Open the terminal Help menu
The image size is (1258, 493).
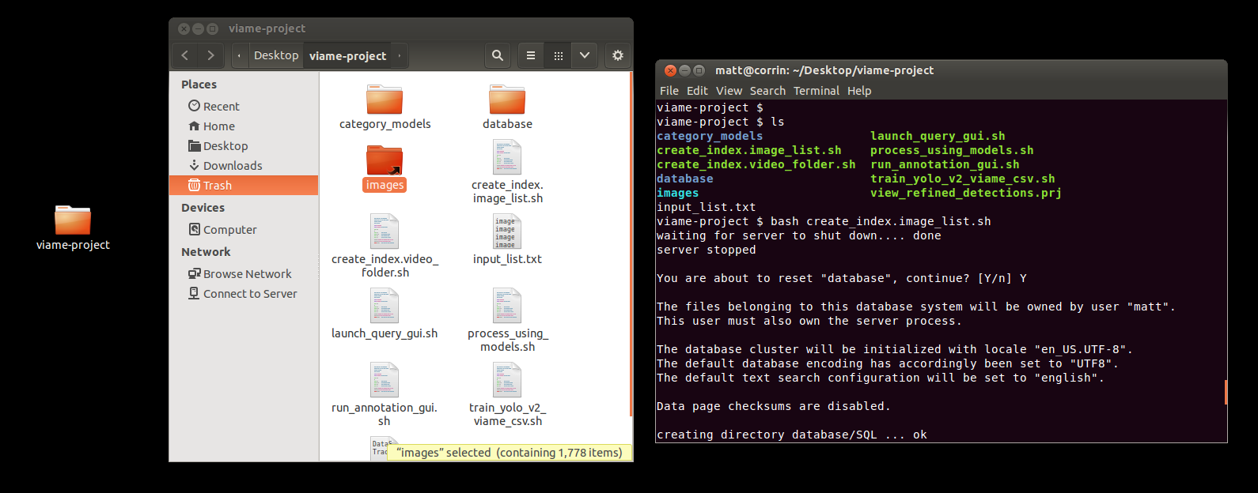(x=859, y=91)
